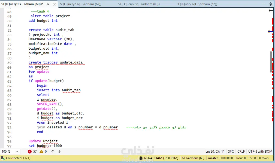Click 'insert into audit_tab' line
The width and height of the screenshot is (275, 163).
[59, 90]
